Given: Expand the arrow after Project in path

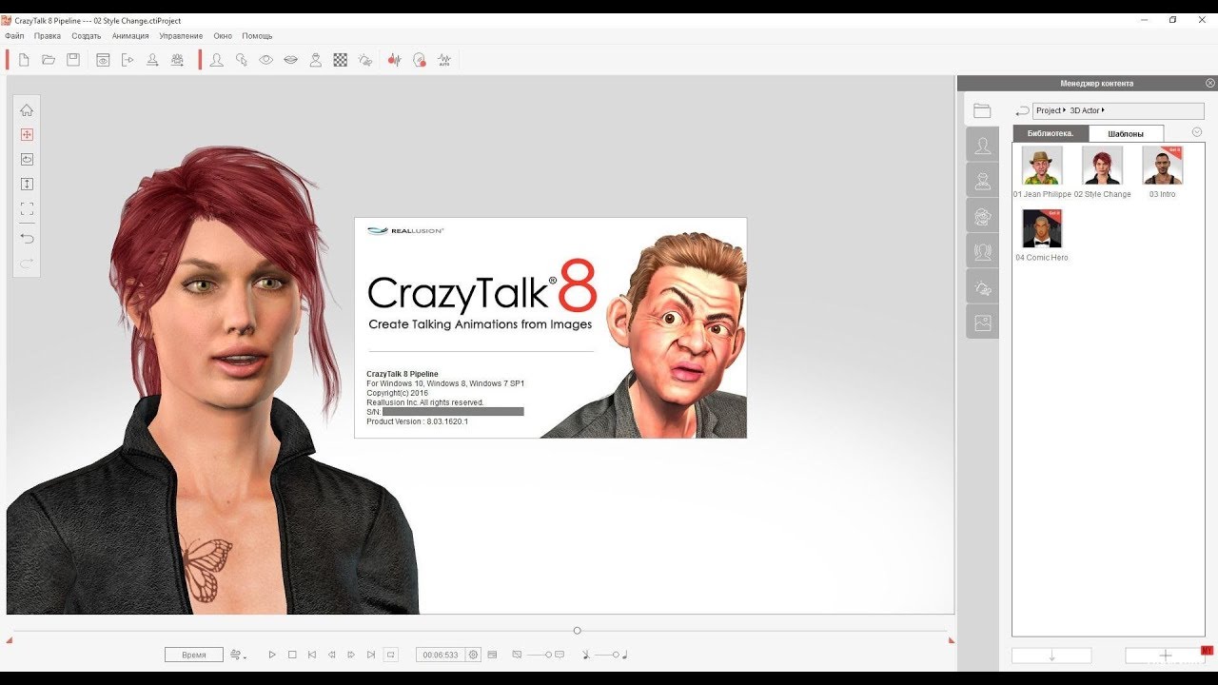Looking at the screenshot, I should [1065, 110].
